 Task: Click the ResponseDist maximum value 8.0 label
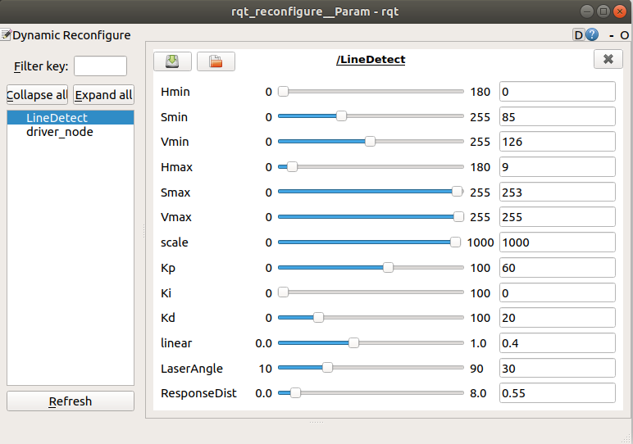pyautogui.click(x=478, y=393)
